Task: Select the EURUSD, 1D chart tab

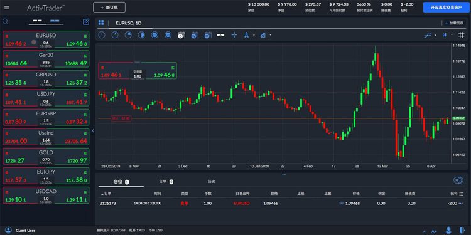Action: (129, 23)
